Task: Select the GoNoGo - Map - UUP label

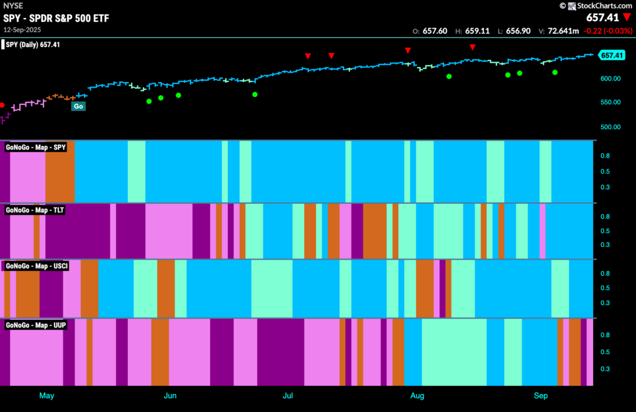Action: pos(35,325)
